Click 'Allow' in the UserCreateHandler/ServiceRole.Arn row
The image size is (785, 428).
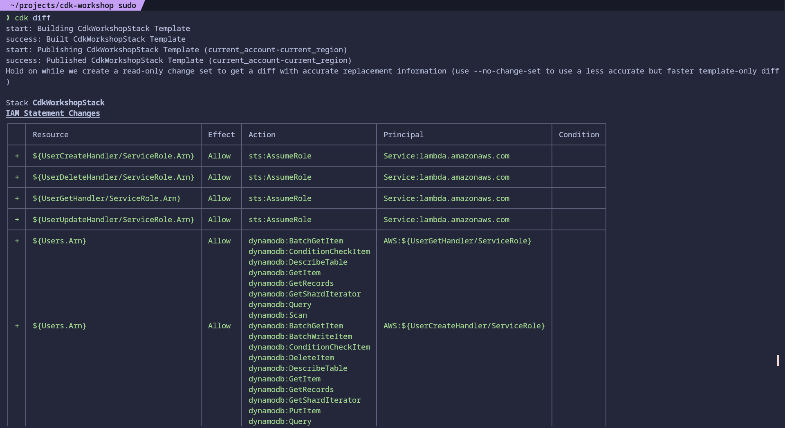[x=219, y=156]
